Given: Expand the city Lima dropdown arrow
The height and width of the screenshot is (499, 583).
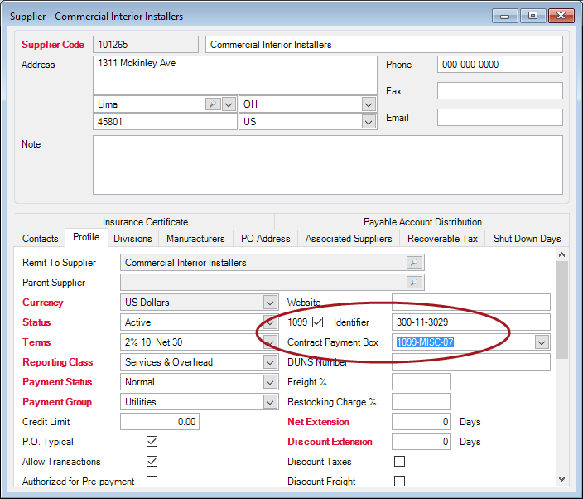Looking at the screenshot, I should pos(229,104).
